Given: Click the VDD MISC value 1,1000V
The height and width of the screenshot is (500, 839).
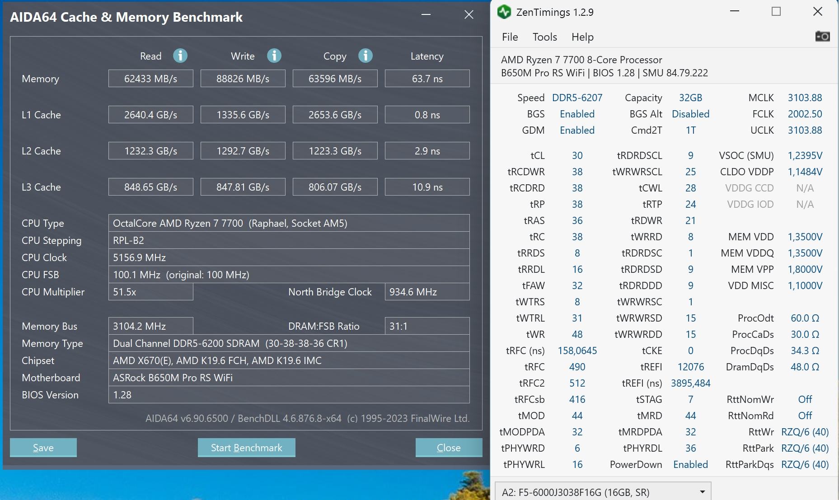Looking at the screenshot, I should (805, 286).
